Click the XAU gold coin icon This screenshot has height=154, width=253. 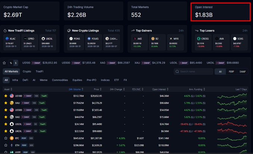point(12,103)
